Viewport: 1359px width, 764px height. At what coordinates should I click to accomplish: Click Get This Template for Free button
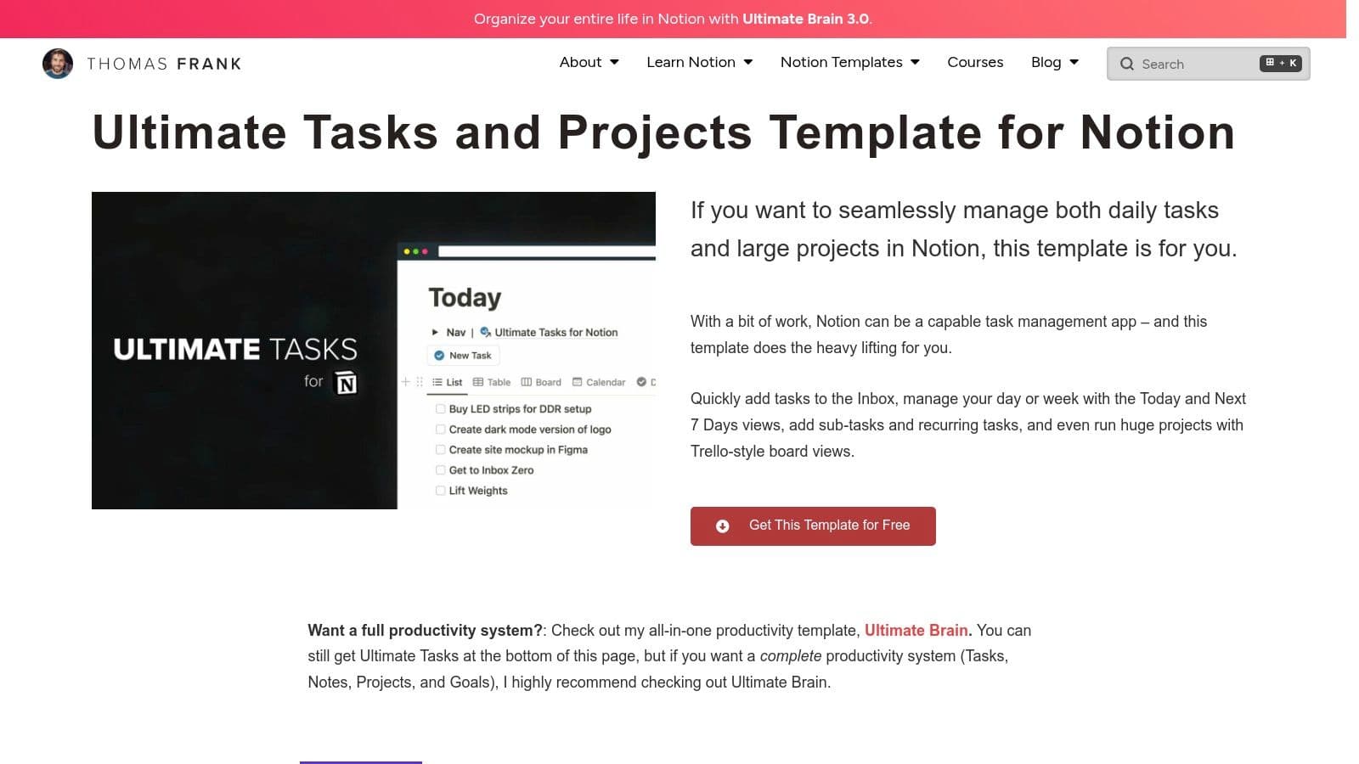point(813,526)
